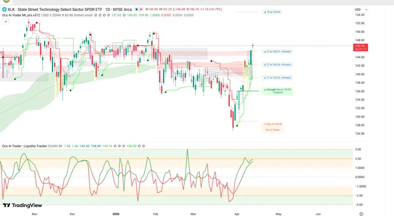
Task: Click the May label on the time axis
Action: tap(278, 214)
